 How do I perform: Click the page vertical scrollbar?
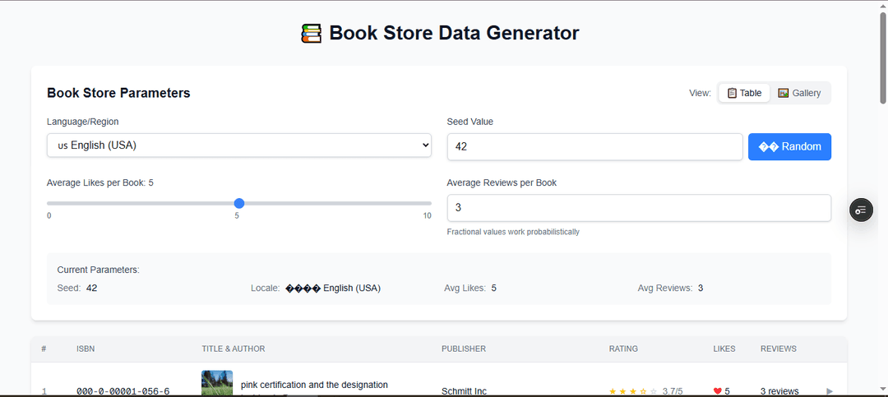pos(882,57)
